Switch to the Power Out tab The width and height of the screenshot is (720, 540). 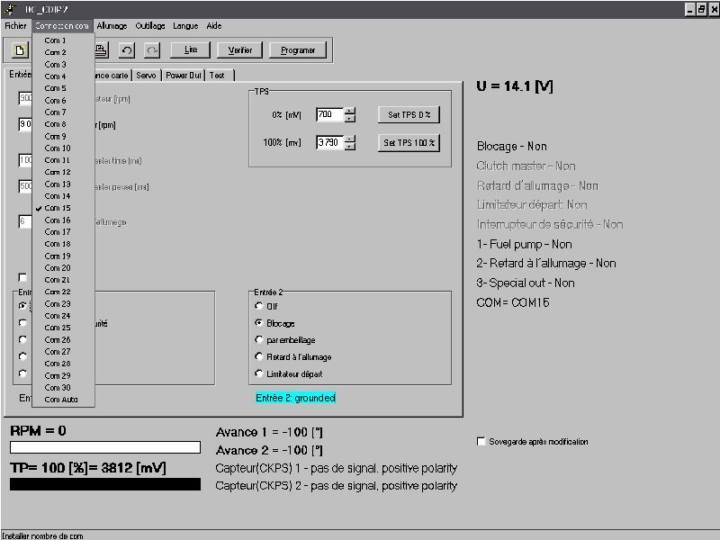point(183,76)
